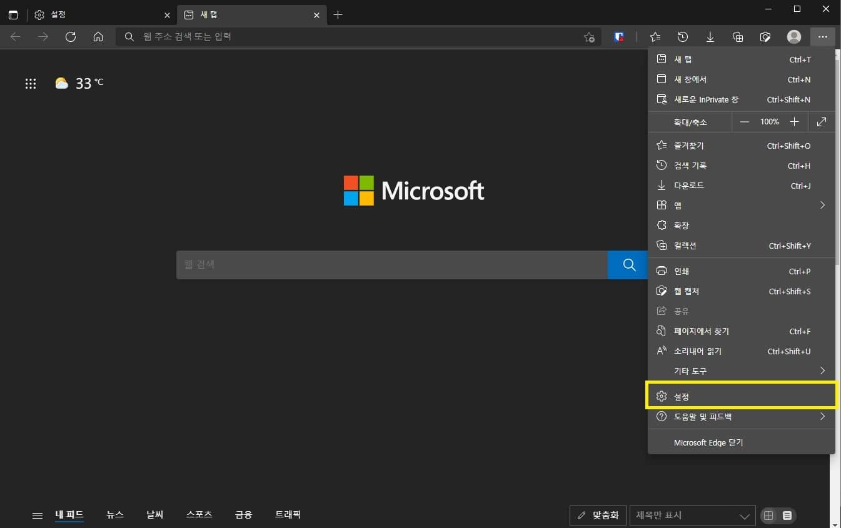Open Downloads arrow icon in toolbar
This screenshot has width=841, height=528.
(710, 37)
